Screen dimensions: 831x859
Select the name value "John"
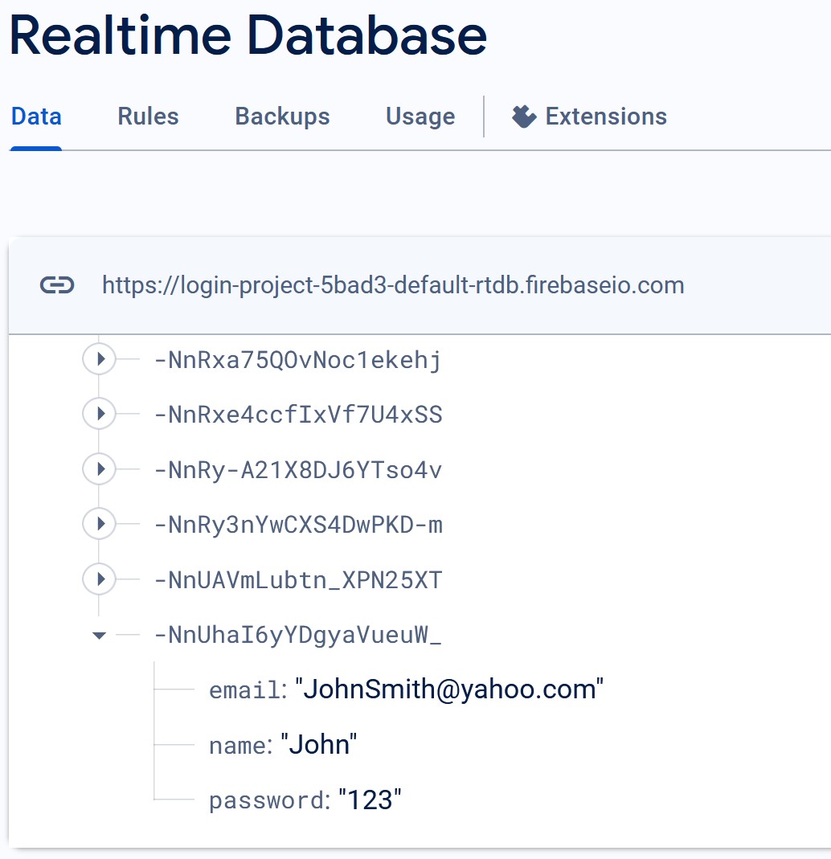[319, 745]
